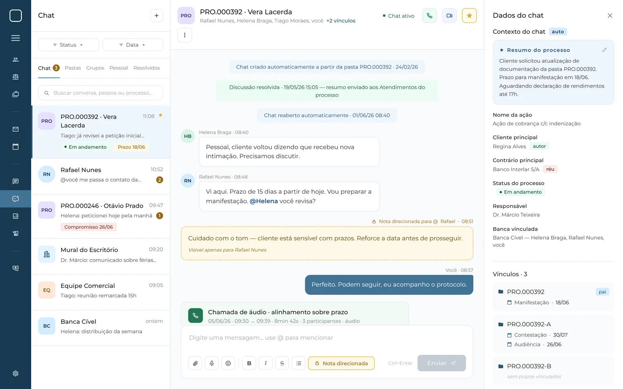
Task: Attach a file using paperclip icon
Action: click(195, 363)
